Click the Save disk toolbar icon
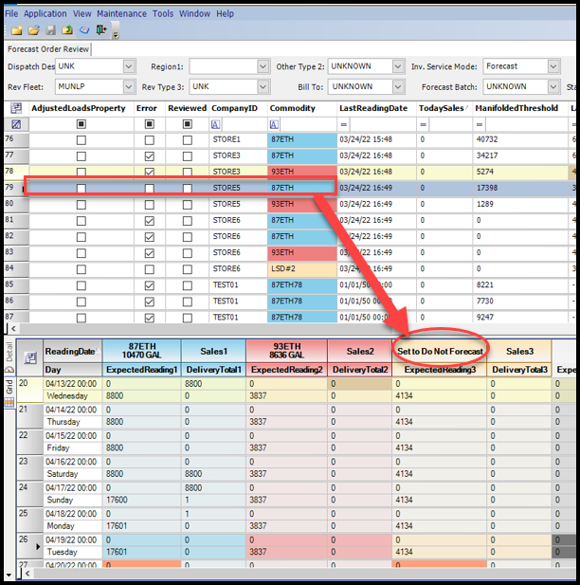The image size is (580, 585). (50, 30)
